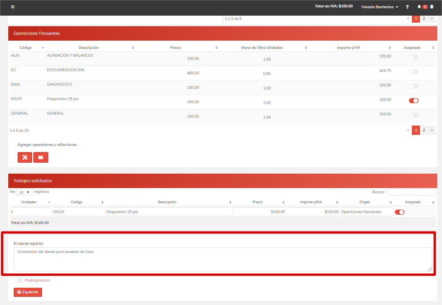Toggle Aceptado switch for GENERAL operation
The width and height of the screenshot is (442, 305).
pos(413,115)
